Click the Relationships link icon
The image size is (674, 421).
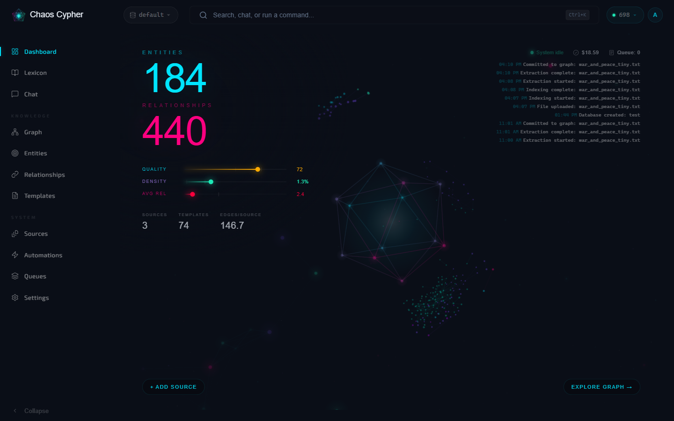(15, 174)
